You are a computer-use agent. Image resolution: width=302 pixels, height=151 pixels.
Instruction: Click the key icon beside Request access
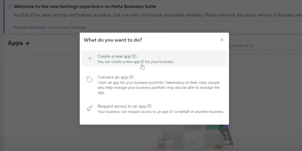coord(90,108)
